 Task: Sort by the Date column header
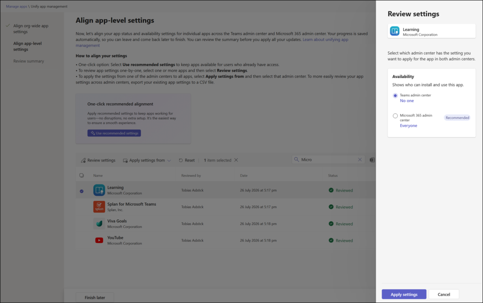244,176
